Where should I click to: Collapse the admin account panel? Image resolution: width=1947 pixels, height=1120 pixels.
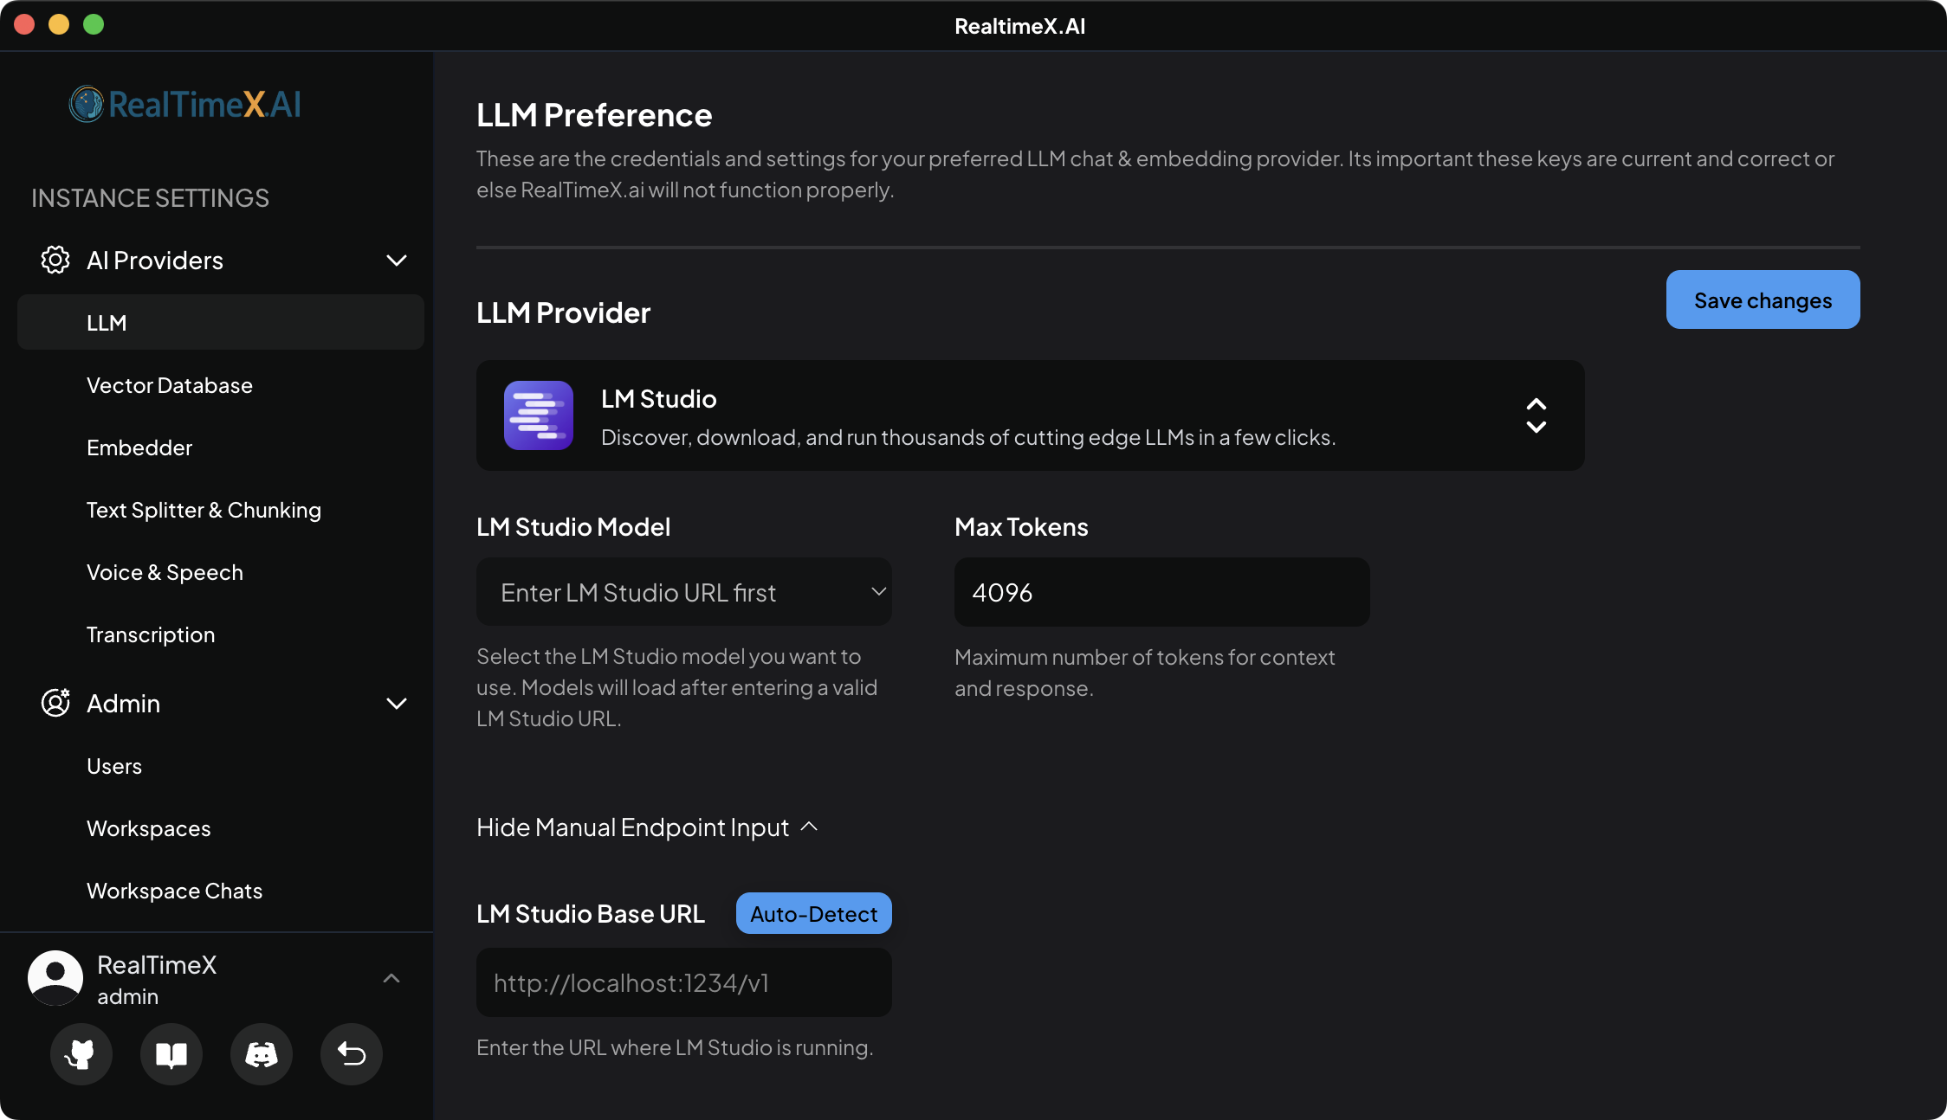point(391,978)
